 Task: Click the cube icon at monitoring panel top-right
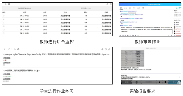pyautogui.click(x=111, y=4)
